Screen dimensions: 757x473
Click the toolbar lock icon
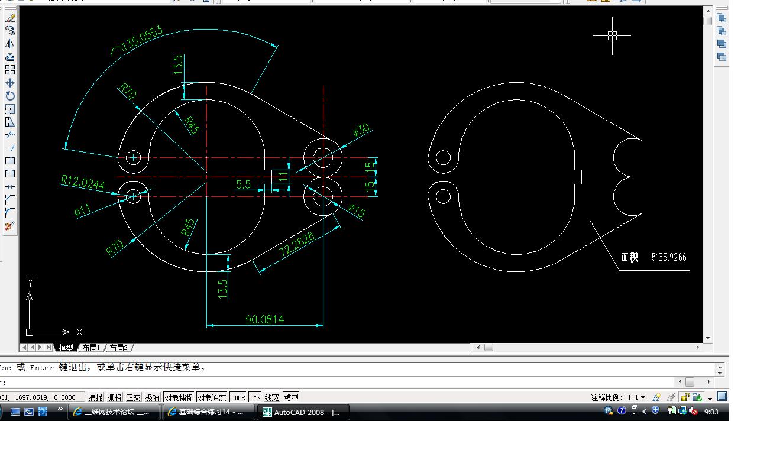(x=685, y=397)
